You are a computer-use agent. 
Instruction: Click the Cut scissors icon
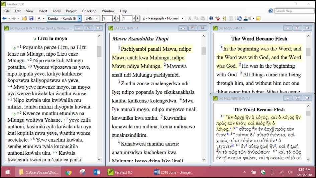[x=190, y=18]
